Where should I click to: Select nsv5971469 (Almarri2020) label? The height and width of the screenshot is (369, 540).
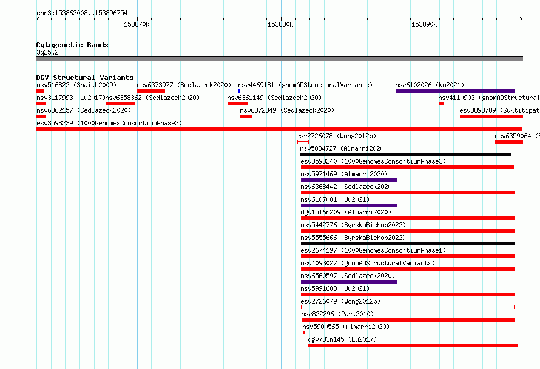[344, 174]
